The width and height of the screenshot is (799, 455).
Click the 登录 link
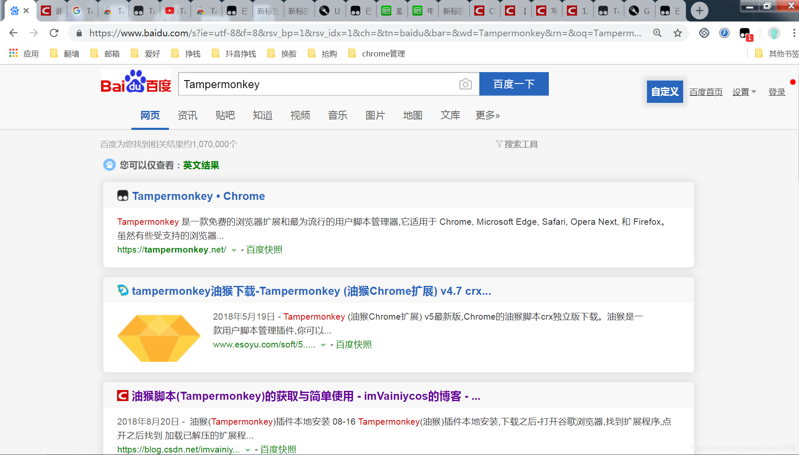[777, 92]
